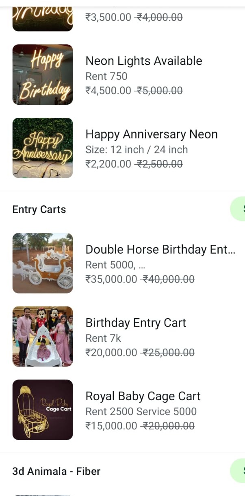Click the Size: 12 inch / 24 inch text
Image resolution: width=245 pixels, height=496 pixels.
(137, 150)
